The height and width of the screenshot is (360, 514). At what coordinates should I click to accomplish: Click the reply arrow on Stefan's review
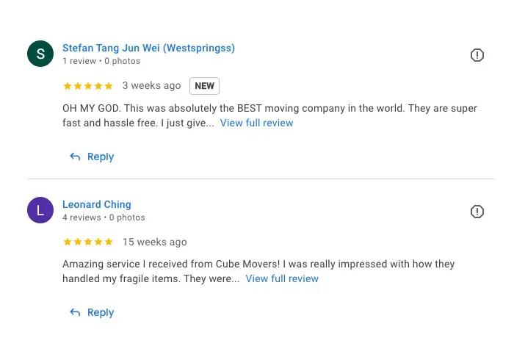click(x=75, y=156)
